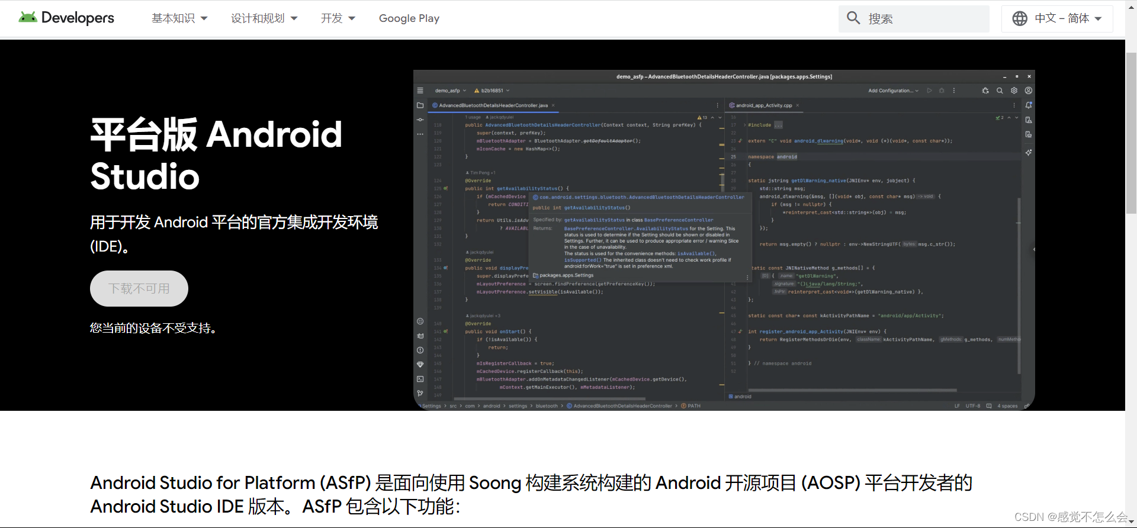Screen dimensions: 1137x528
Task: Open the right editor tab options dots
Action: click(x=1014, y=105)
